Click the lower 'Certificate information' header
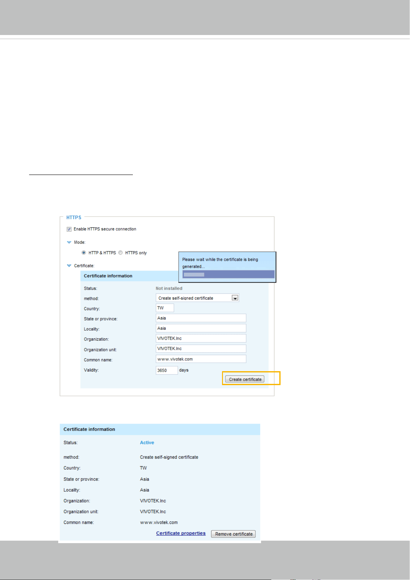The height and width of the screenshot is (580, 410). 89,429
